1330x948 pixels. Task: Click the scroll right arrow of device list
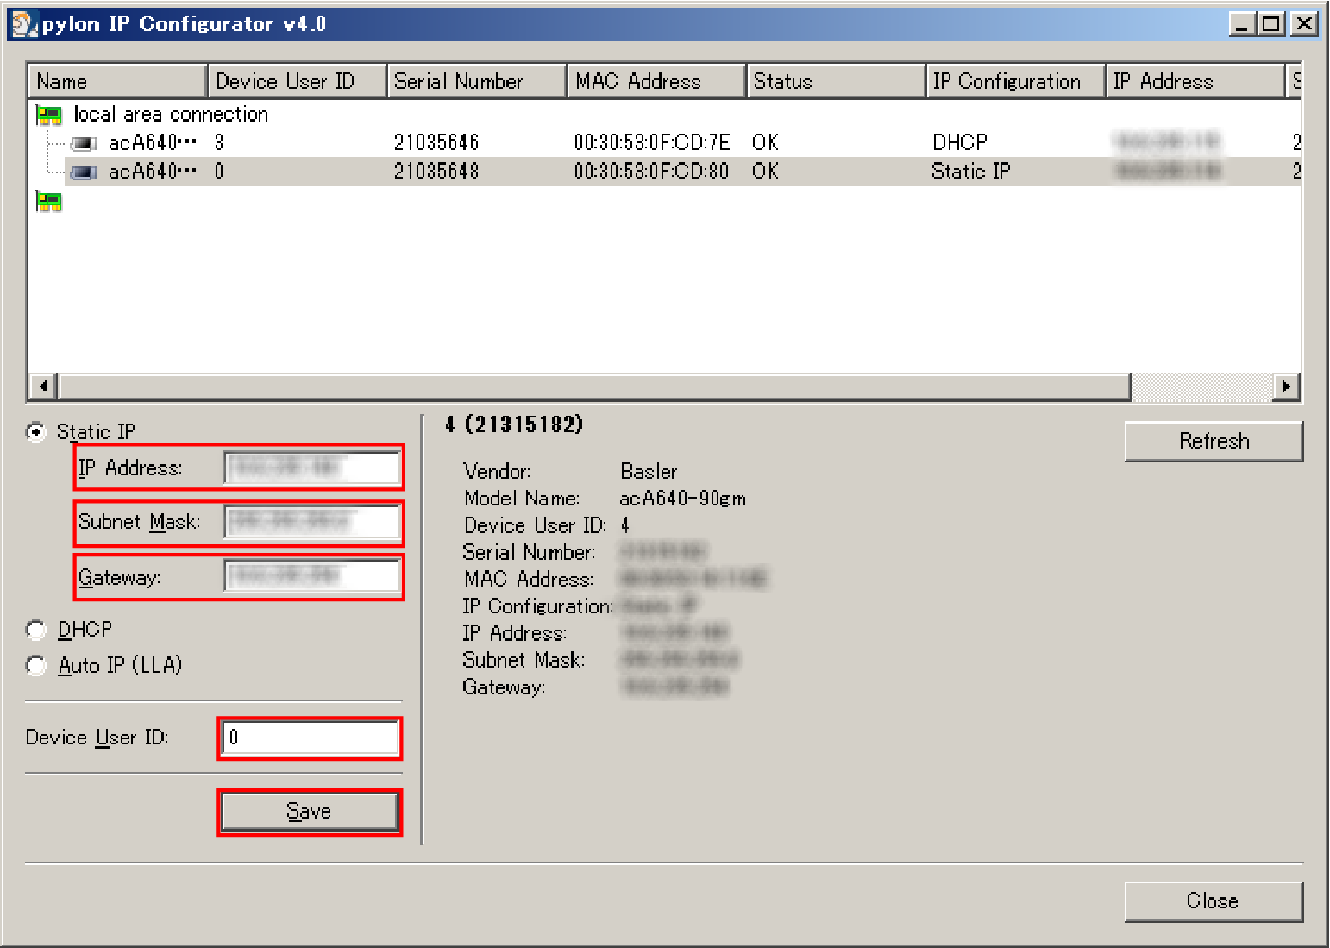click(1287, 386)
